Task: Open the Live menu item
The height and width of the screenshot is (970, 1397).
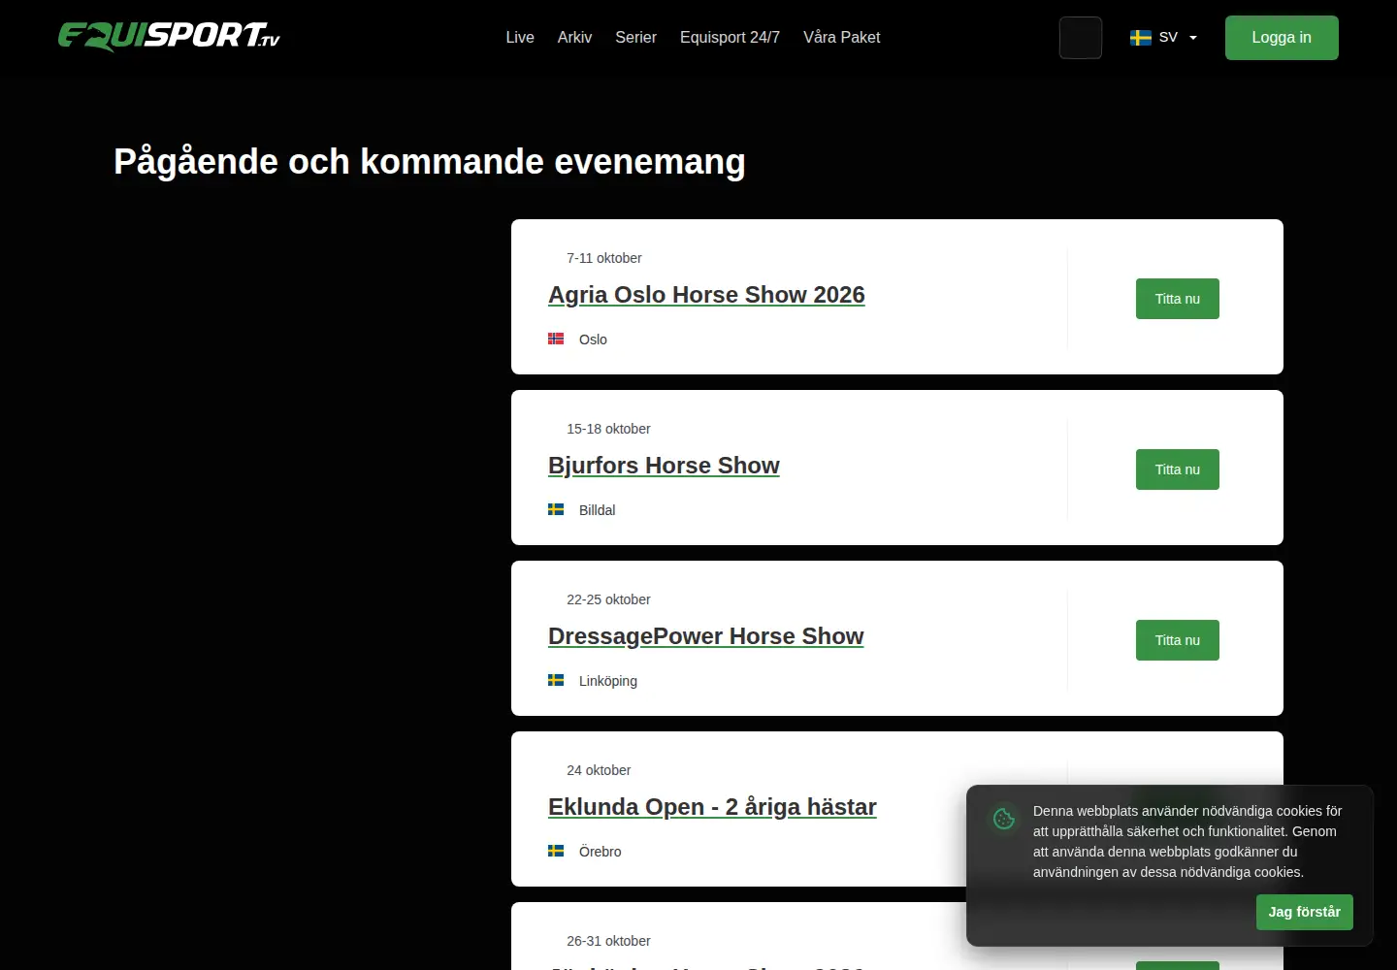Action: 520,37
